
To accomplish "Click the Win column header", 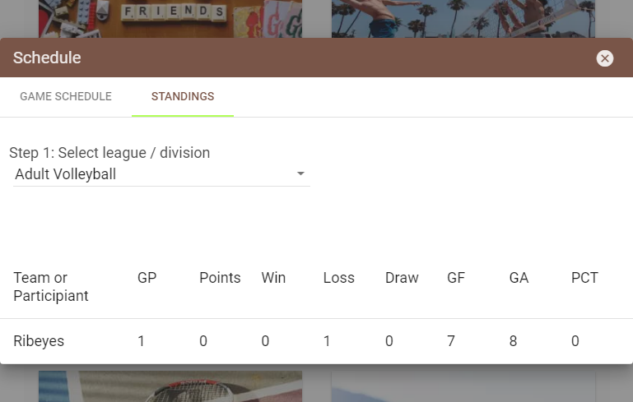I will point(273,278).
